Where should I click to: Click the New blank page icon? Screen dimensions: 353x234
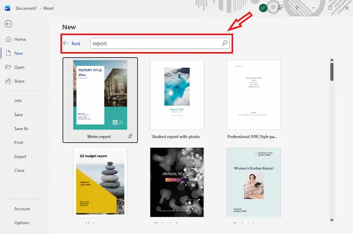pyautogui.click(x=9, y=53)
